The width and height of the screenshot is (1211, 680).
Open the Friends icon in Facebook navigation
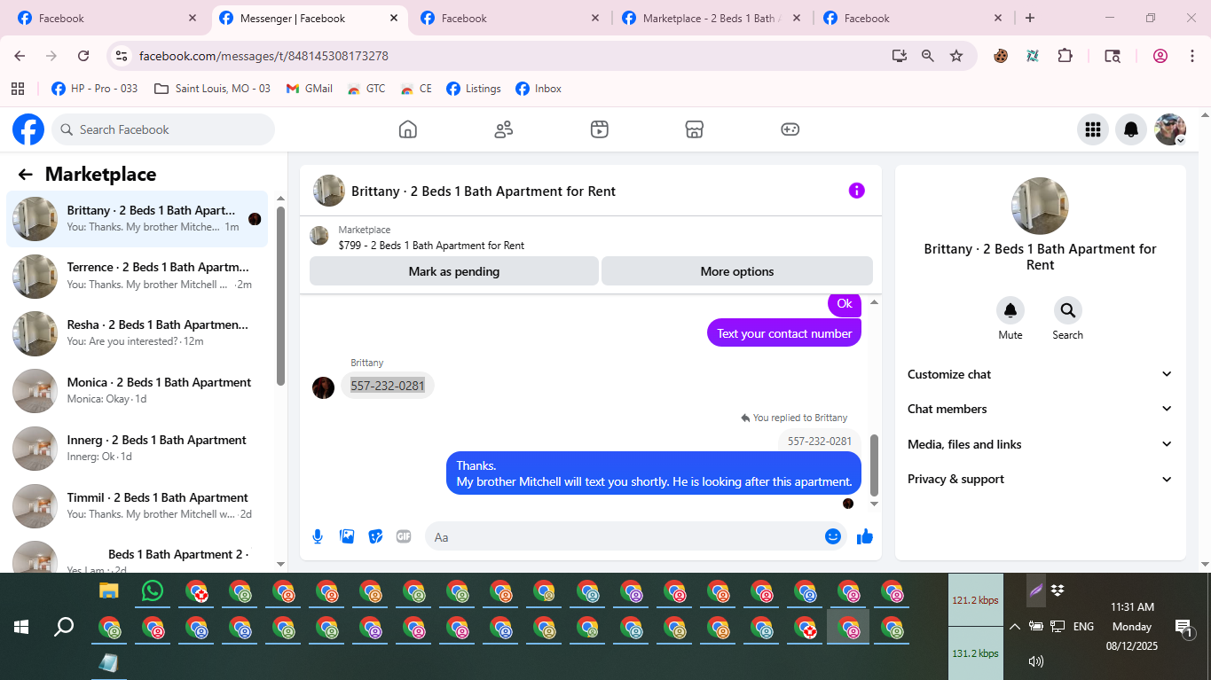504,129
